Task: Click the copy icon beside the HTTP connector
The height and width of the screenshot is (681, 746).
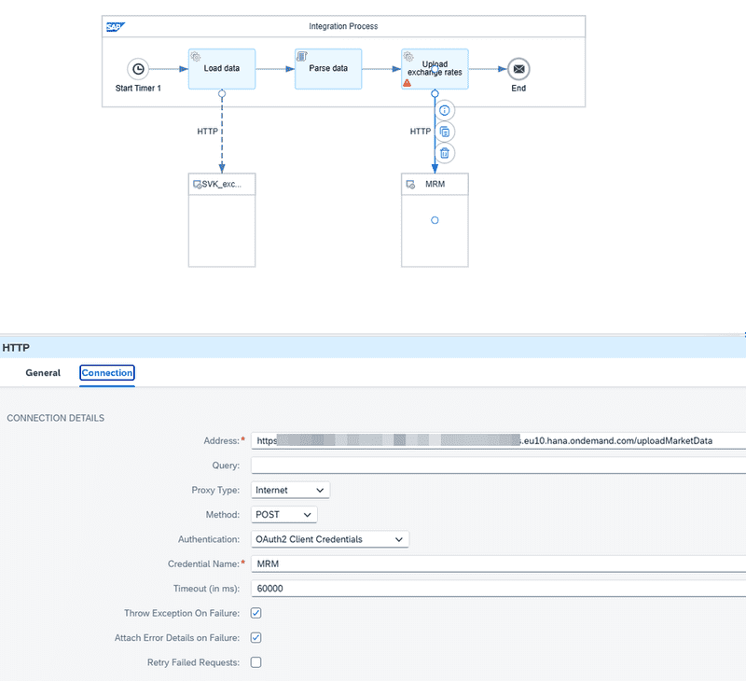Action: click(445, 132)
